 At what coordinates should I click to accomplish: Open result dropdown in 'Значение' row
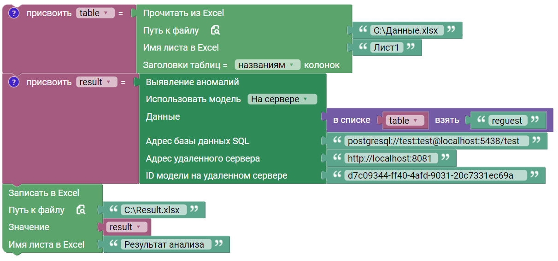pyautogui.click(x=127, y=227)
